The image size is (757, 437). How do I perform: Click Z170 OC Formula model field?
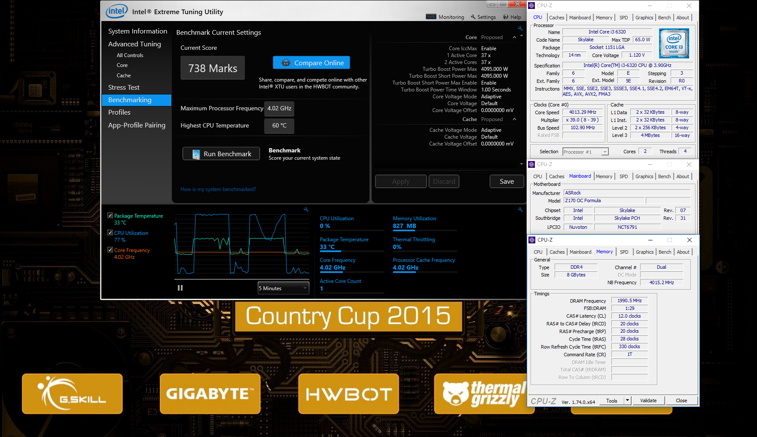coord(604,200)
